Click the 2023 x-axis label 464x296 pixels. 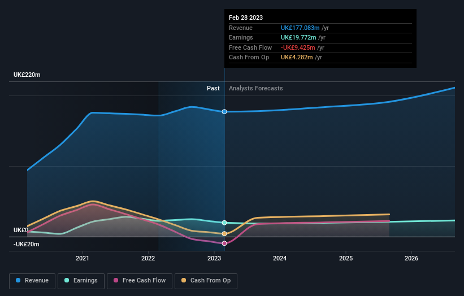coord(214,258)
